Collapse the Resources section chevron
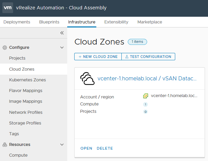The image size is (208, 161). [x=62, y=145]
